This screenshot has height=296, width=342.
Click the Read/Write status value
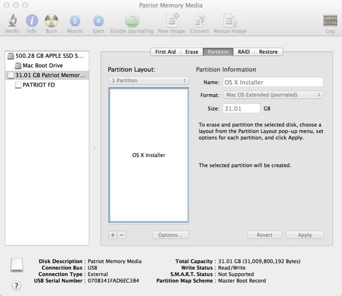232,268
